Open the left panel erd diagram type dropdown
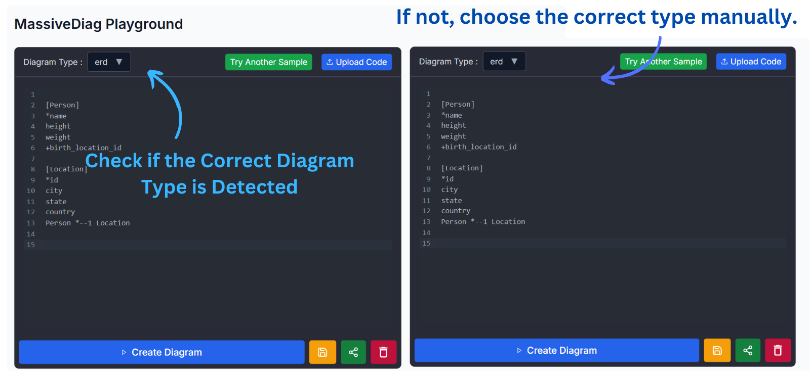The image size is (810, 379). pos(109,62)
